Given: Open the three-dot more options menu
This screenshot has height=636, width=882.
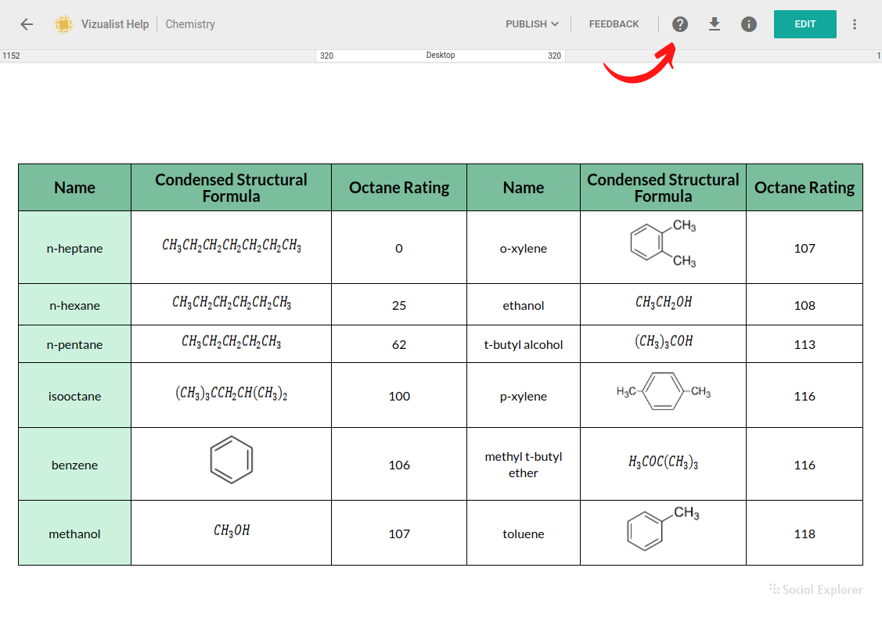Looking at the screenshot, I should coord(854,24).
